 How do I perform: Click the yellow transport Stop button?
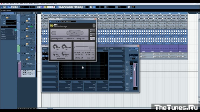point(46,7)
